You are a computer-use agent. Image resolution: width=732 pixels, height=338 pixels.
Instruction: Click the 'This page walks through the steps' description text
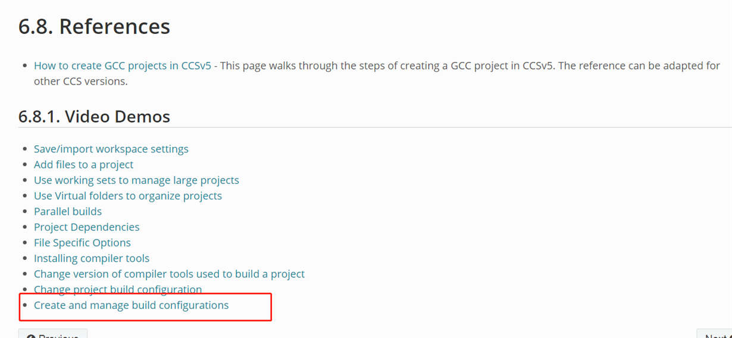coord(417,65)
